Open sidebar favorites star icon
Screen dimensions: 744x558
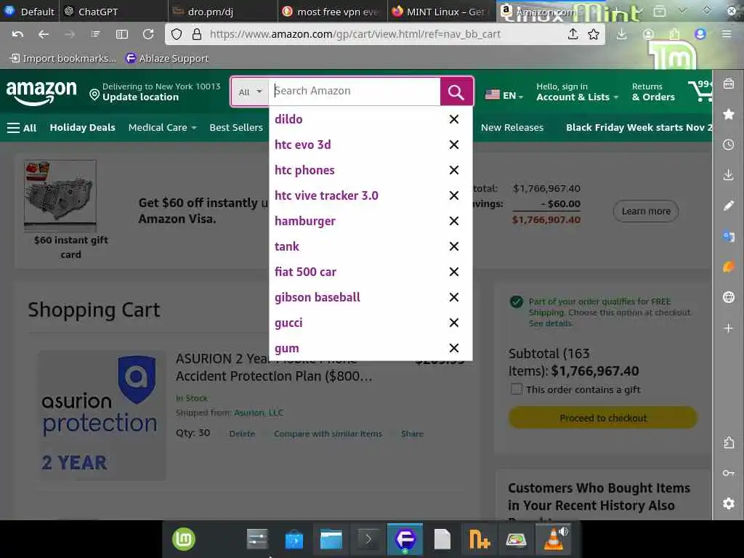[728, 114]
